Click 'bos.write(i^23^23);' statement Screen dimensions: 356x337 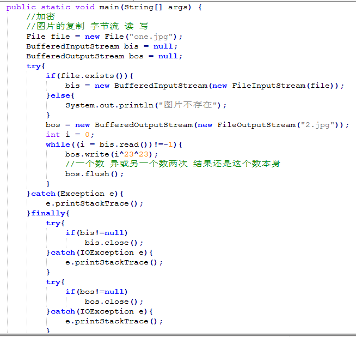(x=112, y=154)
